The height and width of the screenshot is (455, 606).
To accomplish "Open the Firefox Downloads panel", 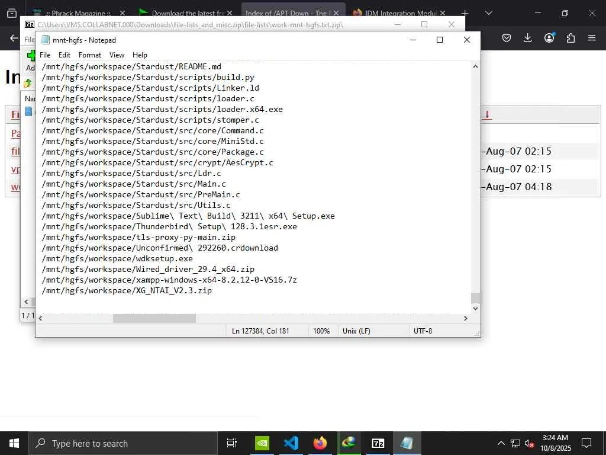I will tap(527, 38).
